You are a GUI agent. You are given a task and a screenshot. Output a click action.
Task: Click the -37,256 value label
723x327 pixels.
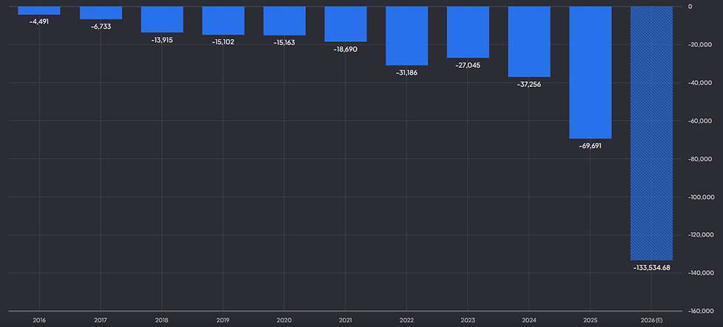point(529,84)
